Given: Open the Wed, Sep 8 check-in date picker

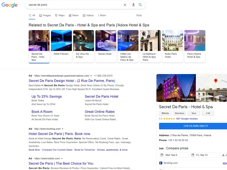Looking at the screenshot, I should click(174, 155).
